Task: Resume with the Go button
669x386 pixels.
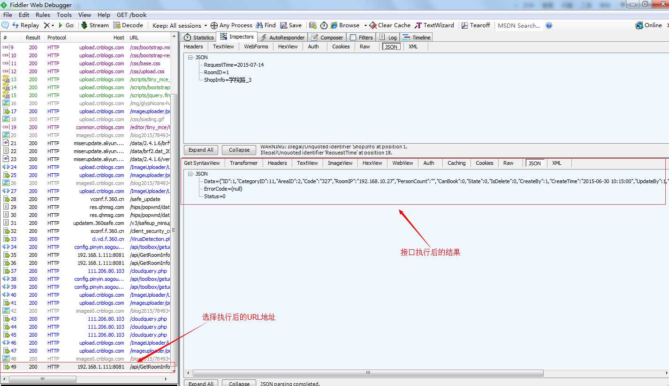Action: (66, 25)
